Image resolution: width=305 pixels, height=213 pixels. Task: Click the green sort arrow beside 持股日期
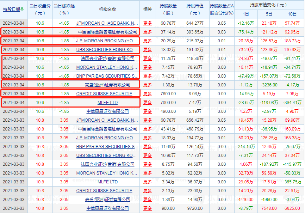tap(22, 9)
